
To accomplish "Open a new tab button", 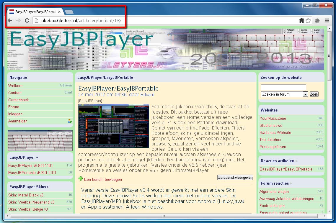I will click(x=69, y=12).
